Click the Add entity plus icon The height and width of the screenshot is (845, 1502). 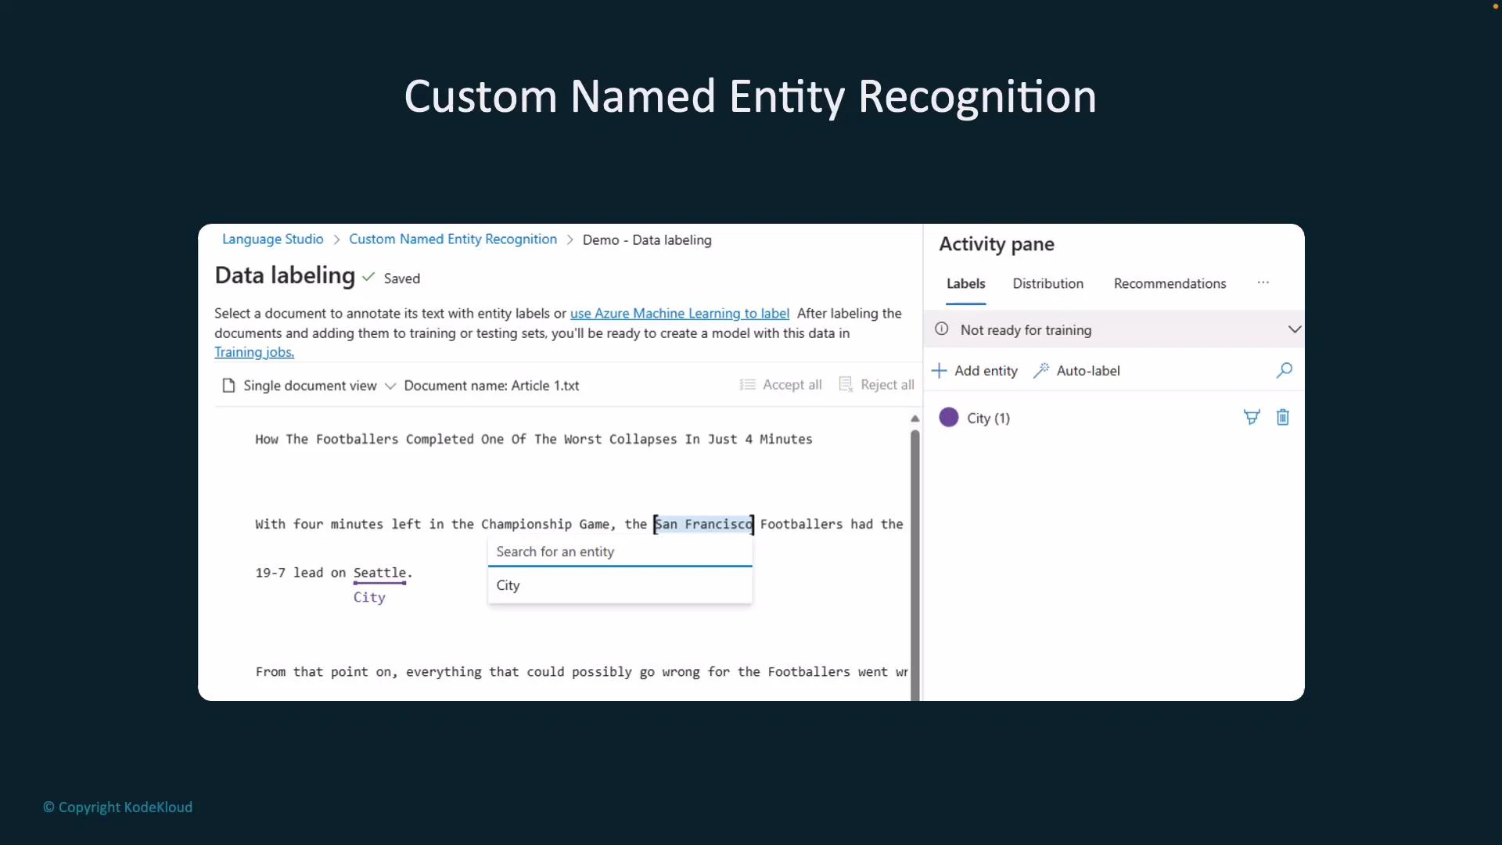pos(939,370)
